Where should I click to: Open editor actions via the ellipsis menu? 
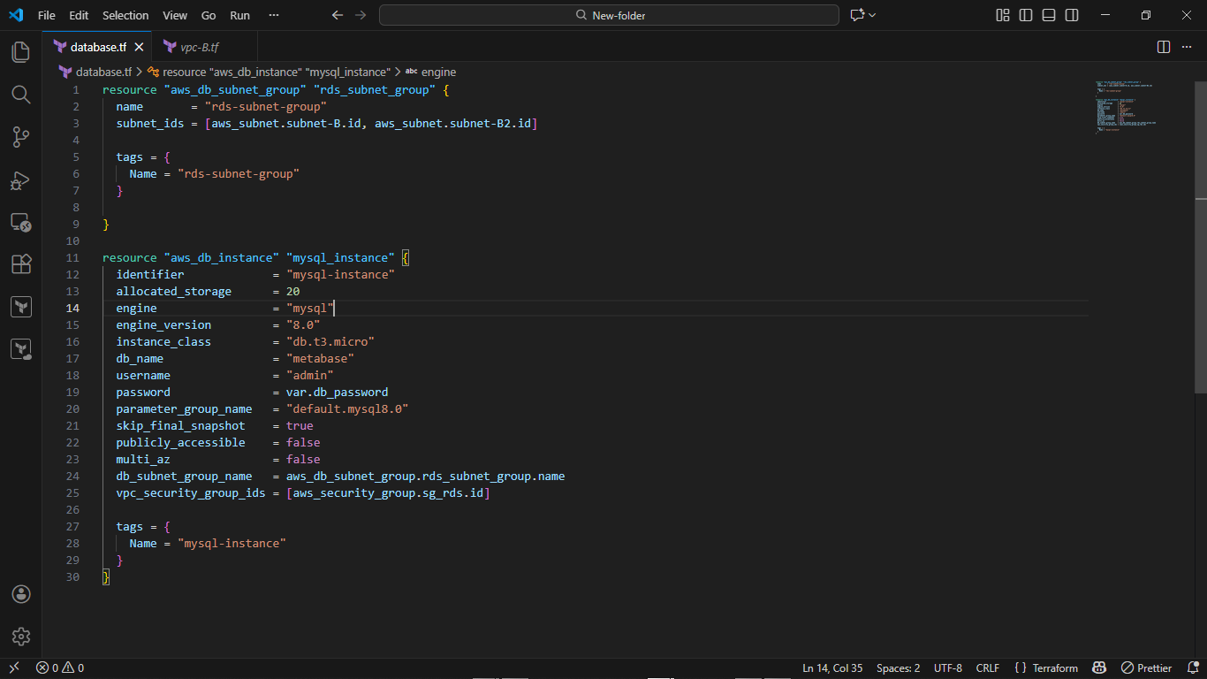1188,48
